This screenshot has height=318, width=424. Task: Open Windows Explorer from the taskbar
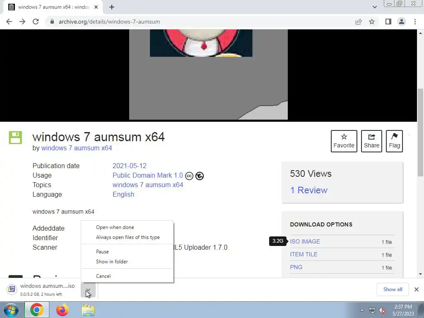[x=88, y=310]
